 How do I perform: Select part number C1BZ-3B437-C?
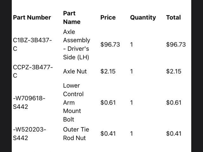pos(32,44)
